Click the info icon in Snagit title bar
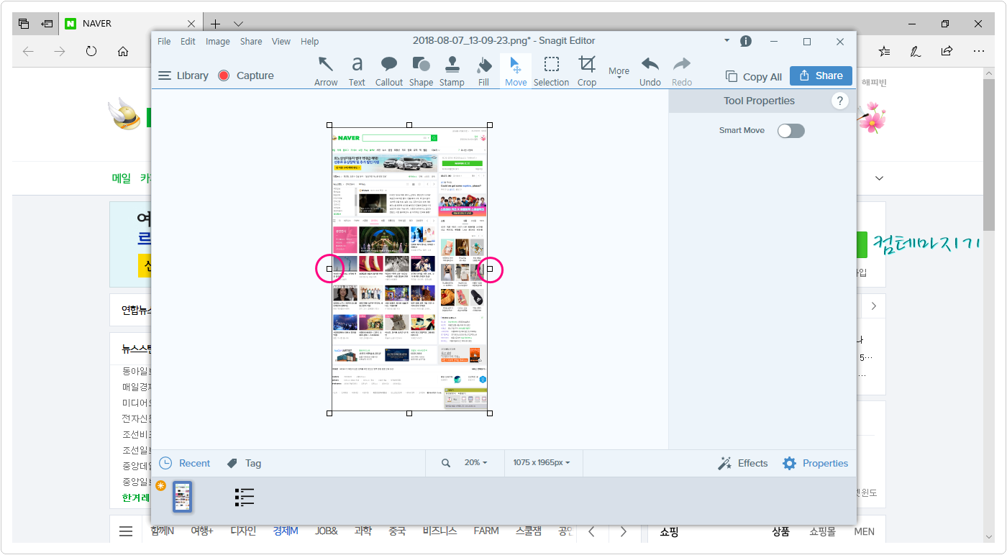Image resolution: width=1007 pixels, height=555 pixels. pos(746,41)
